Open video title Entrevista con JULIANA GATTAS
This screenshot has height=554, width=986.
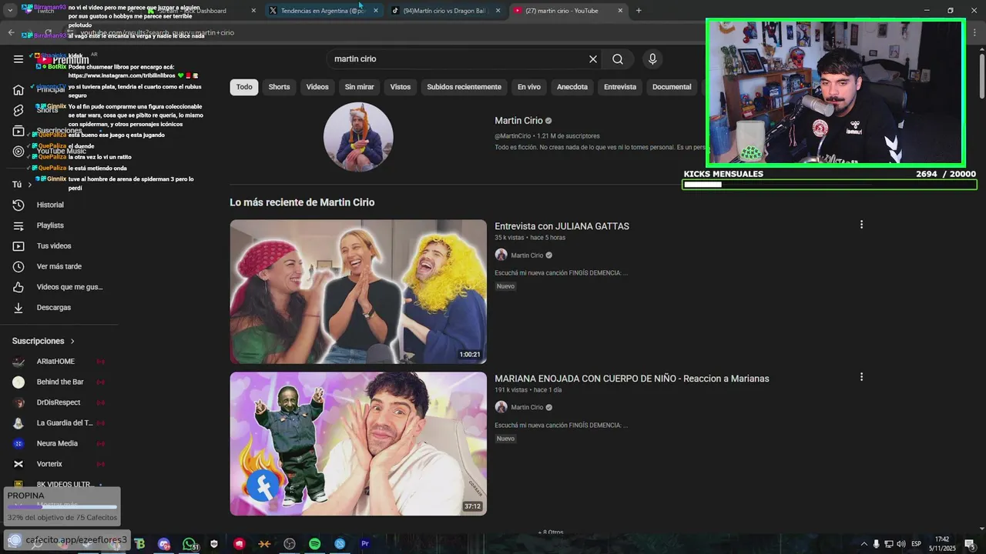[562, 226]
